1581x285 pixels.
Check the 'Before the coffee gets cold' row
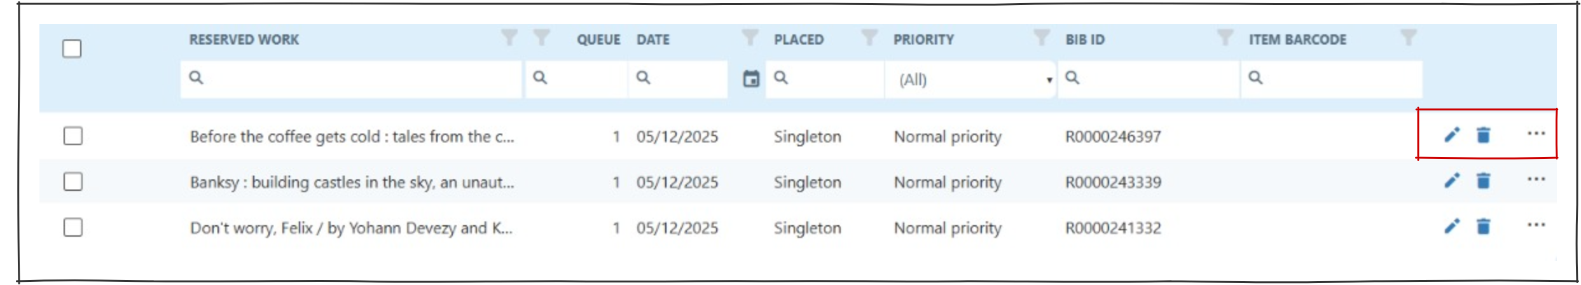coord(73,136)
